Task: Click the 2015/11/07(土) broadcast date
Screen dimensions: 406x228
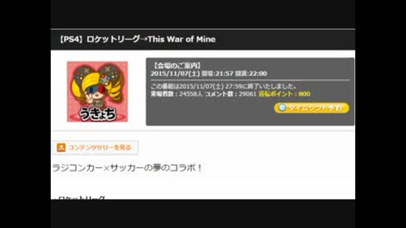Action: [175, 73]
